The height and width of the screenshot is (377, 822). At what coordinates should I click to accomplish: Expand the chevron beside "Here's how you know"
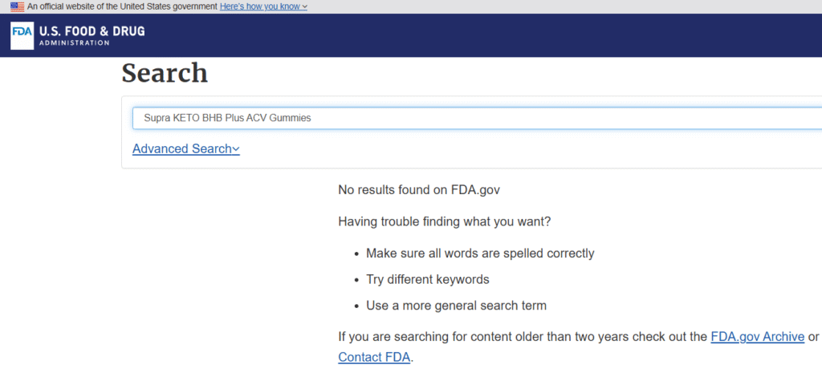[305, 7]
